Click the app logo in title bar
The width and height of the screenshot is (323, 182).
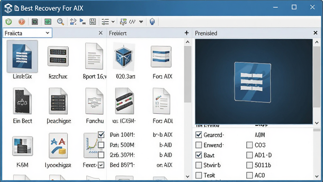click(x=8, y=9)
